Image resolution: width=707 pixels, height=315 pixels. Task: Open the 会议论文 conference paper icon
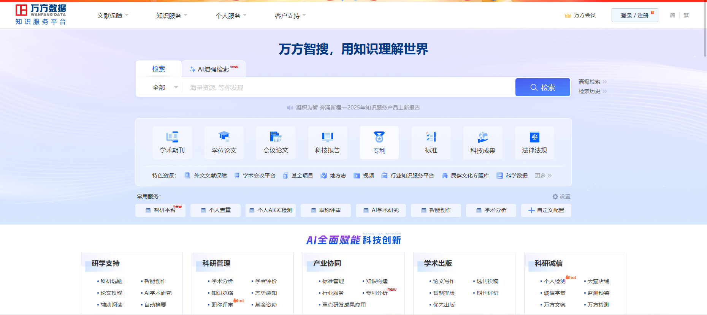click(x=276, y=137)
